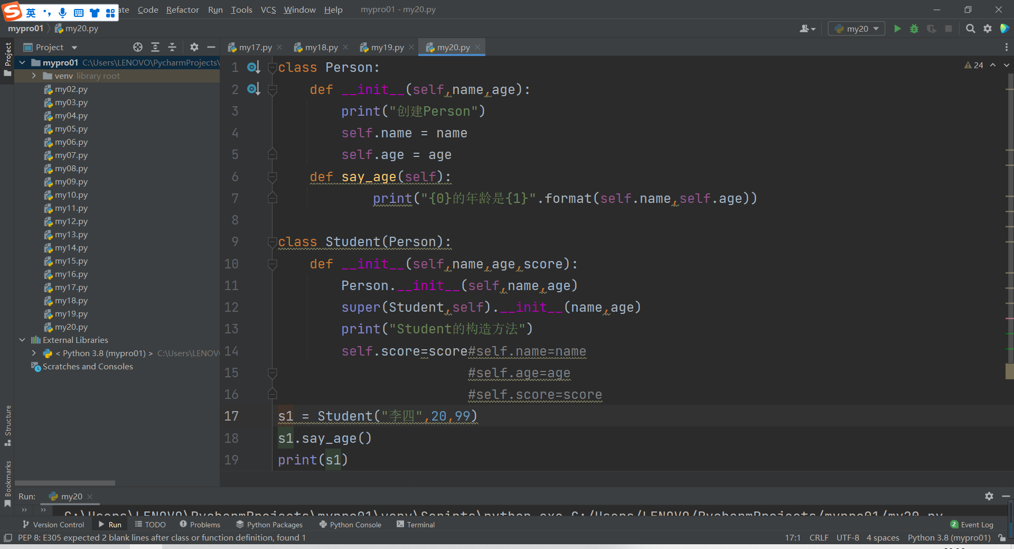Click the 24 warnings inspection indicator
Viewport: 1014px width, 549px height.
pyautogui.click(x=974, y=65)
